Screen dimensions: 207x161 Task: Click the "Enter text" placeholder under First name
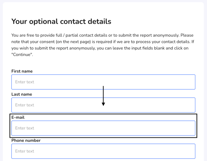(x=25, y=82)
